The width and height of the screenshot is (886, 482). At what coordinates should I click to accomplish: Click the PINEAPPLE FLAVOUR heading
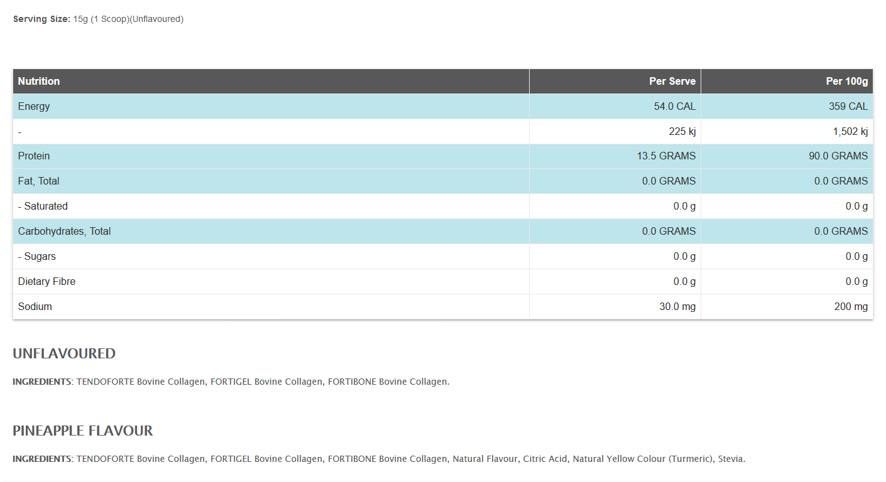[83, 431]
